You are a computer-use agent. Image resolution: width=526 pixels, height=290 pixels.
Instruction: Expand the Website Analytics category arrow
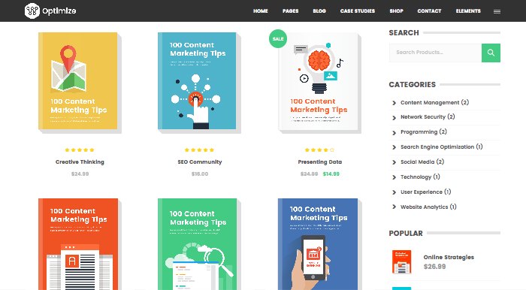coord(394,207)
